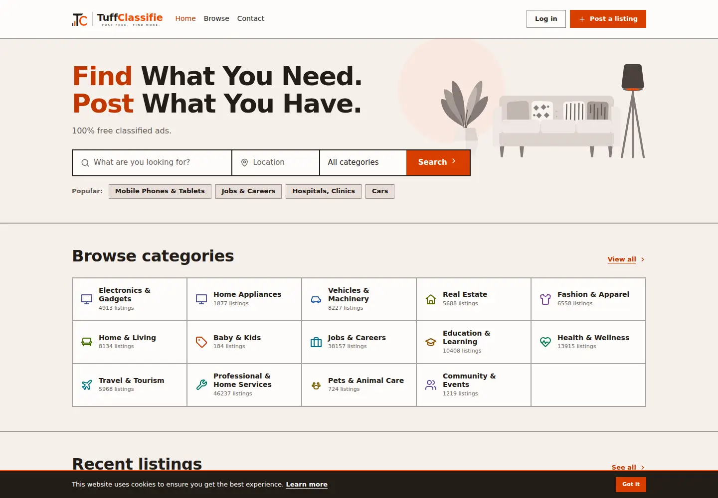Viewport: 718px width, 498px height.
Task: Open the Real Estate category title
Action: [x=465, y=295]
